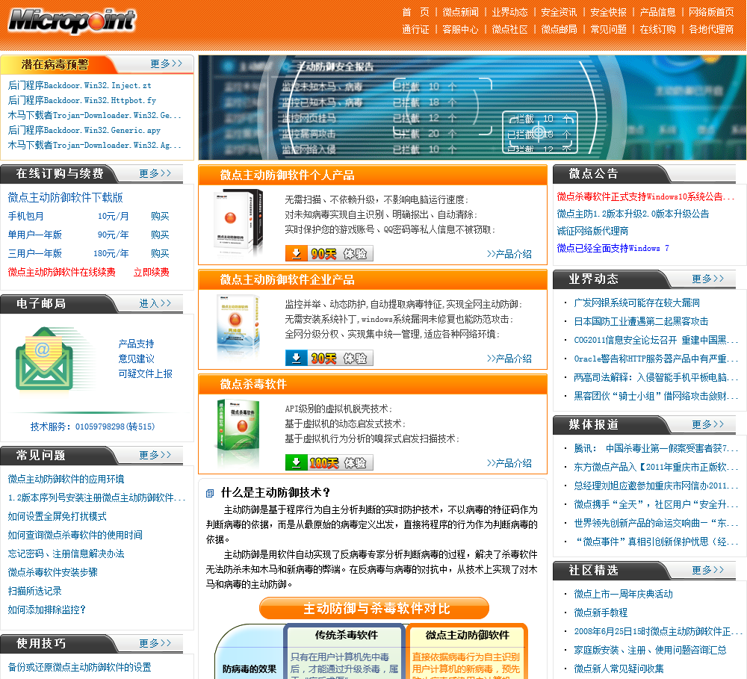Image resolution: width=747 pixels, height=679 pixels.
Task: Download the 180天 trial
Action: [x=329, y=462]
